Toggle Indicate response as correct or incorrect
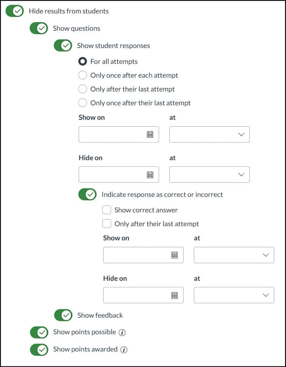Viewport: 286px width, 367px height. pos(87,194)
